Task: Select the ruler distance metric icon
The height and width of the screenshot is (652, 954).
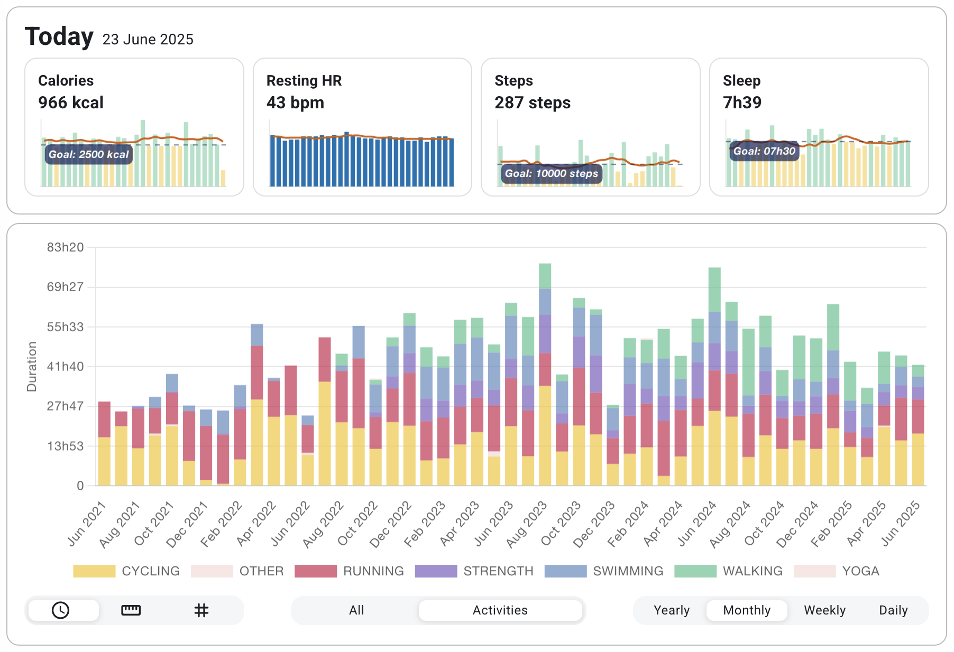Action: click(131, 610)
